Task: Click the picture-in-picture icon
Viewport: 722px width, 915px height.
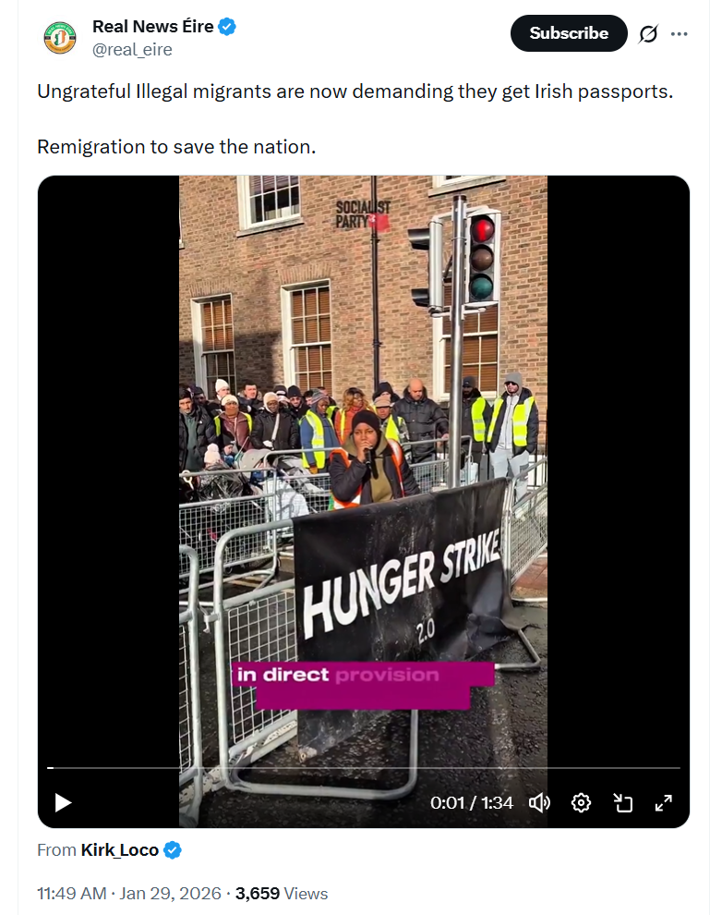Action: click(x=623, y=803)
